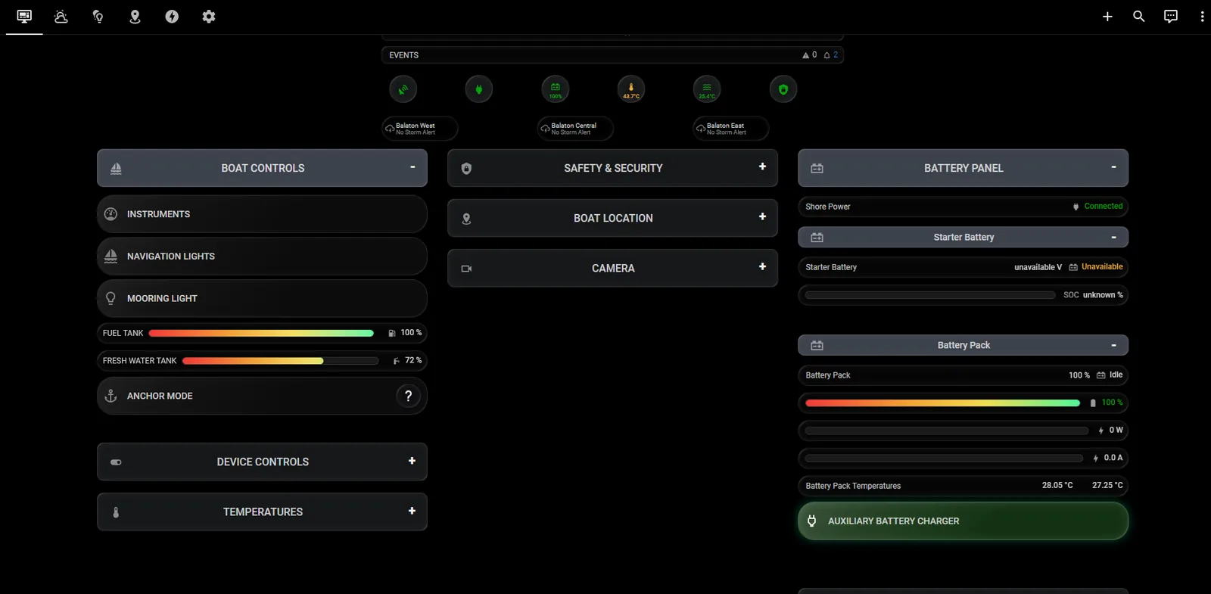Toggle the Navigation Lights switch
The height and width of the screenshot is (594, 1211).
262,257
